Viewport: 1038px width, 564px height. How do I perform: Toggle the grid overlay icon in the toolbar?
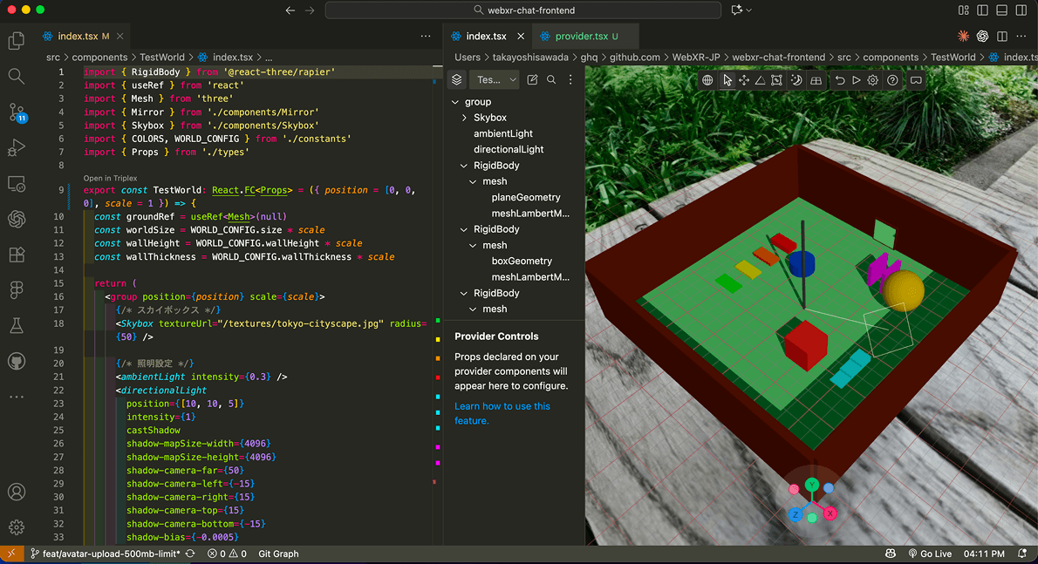click(x=817, y=79)
